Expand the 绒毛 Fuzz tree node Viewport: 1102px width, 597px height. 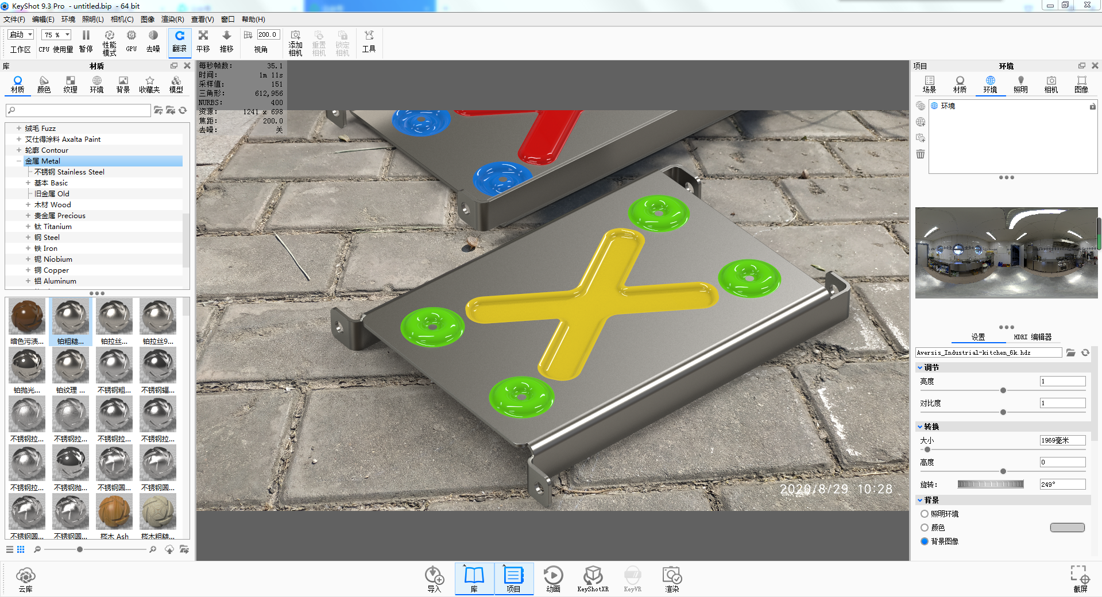pyautogui.click(x=19, y=128)
